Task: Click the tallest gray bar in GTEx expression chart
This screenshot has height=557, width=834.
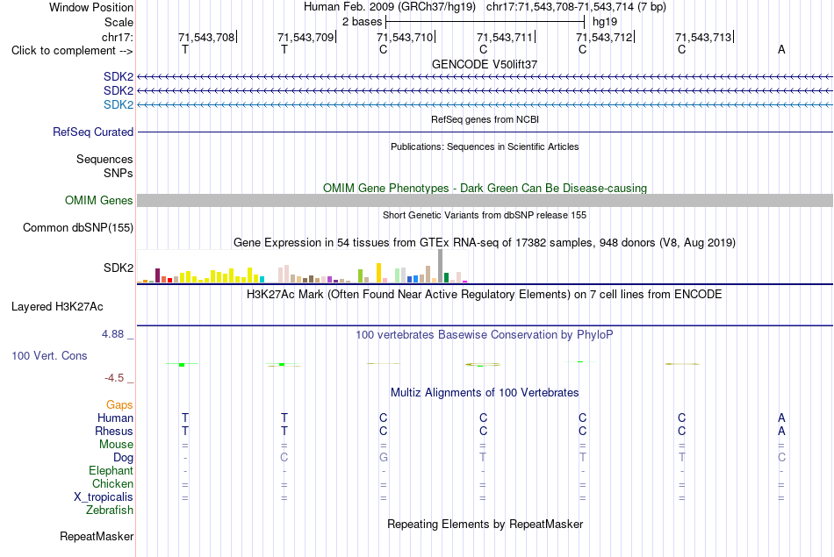Action: pyautogui.click(x=441, y=266)
